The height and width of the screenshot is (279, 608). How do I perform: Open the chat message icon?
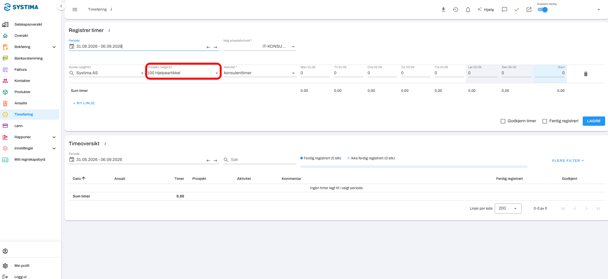504,10
